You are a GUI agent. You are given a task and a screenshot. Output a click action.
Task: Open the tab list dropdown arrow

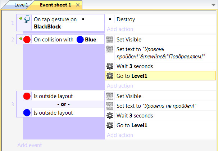[x=213, y=4]
